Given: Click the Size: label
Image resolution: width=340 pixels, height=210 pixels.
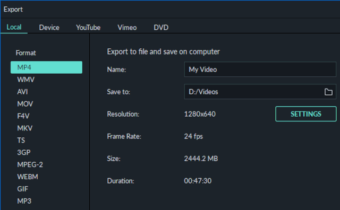Looking at the screenshot, I should pyautogui.click(x=114, y=159).
